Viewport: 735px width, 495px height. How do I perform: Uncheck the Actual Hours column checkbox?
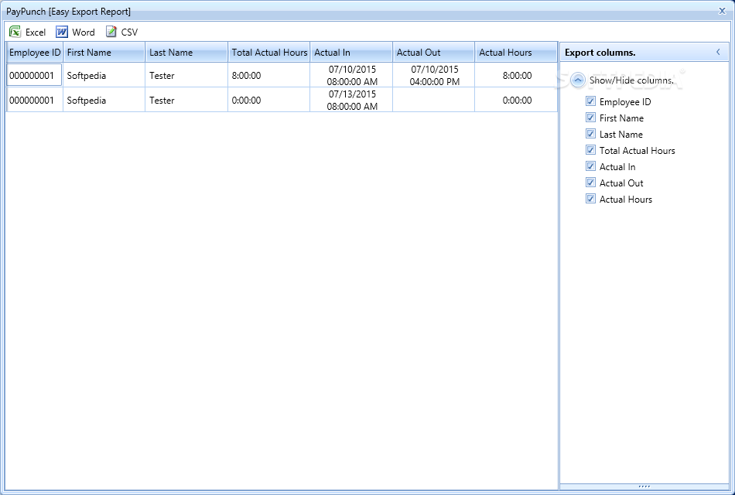point(590,199)
